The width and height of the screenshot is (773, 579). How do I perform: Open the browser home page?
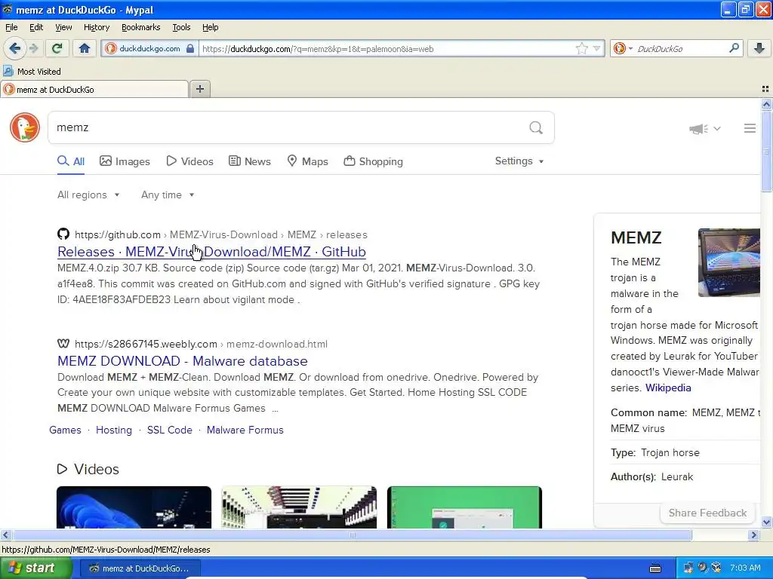(85, 48)
